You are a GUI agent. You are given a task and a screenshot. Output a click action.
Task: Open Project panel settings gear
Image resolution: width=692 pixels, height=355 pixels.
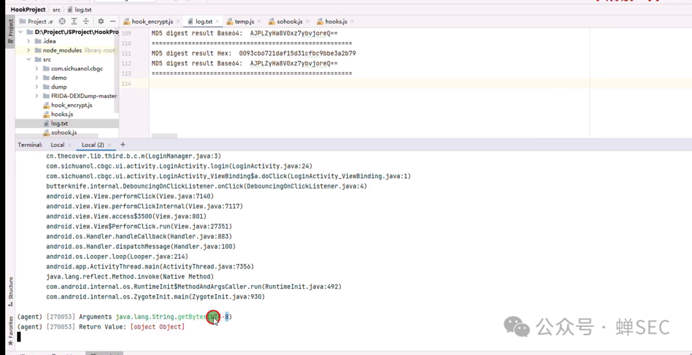pos(101,21)
